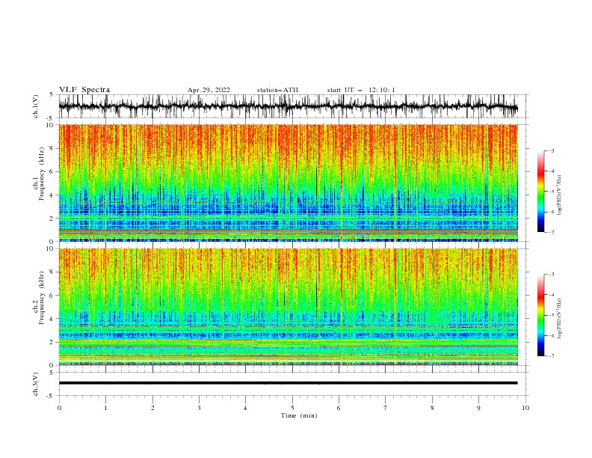The width and height of the screenshot is (592, 458).
Task: Click the "VLF Spectra" title
Action: pos(84,90)
